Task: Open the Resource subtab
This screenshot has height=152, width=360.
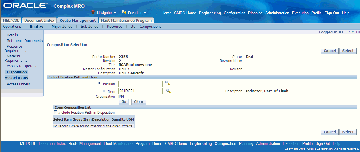Action: click(x=114, y=27)
